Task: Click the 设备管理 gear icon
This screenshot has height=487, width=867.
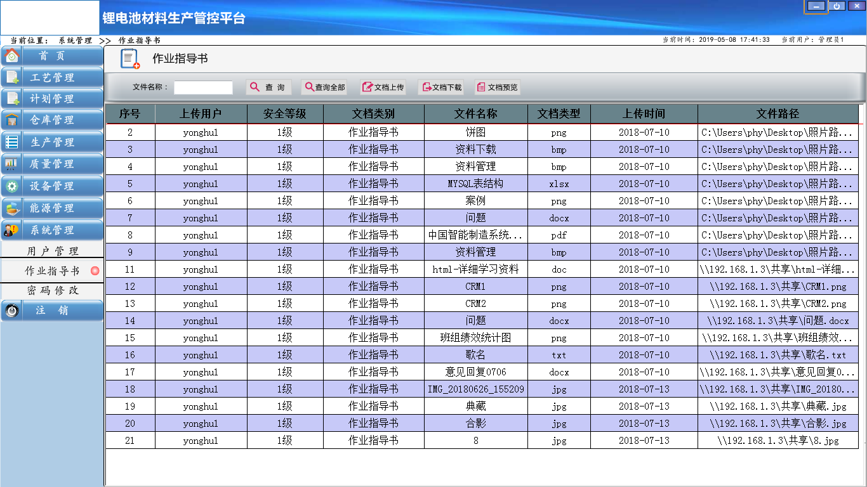Action: coord(11,186)
